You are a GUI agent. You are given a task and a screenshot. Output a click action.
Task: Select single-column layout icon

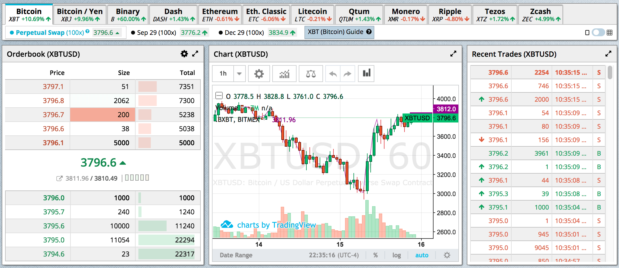[587, 33]
